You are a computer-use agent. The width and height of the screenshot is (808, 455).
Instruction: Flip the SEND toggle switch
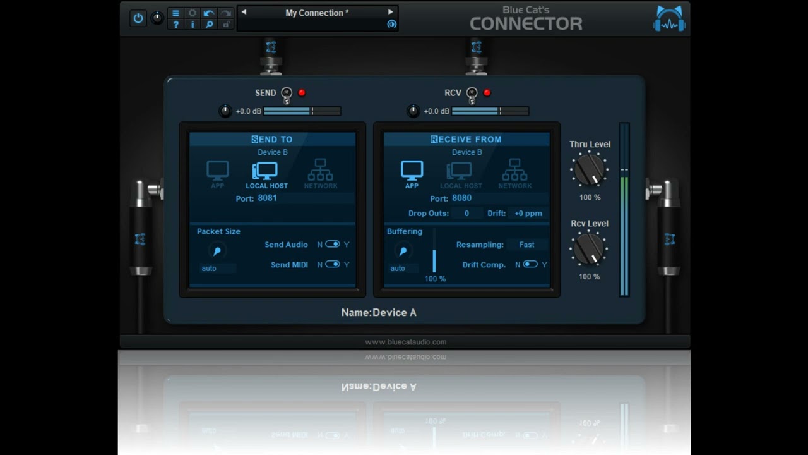tap(287, 95)
